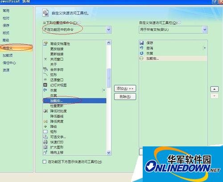The height and width of the screenshot is (182, 223).
Task: Open the 不在功能区中的命令 dropdown
Action: [108, 30]
